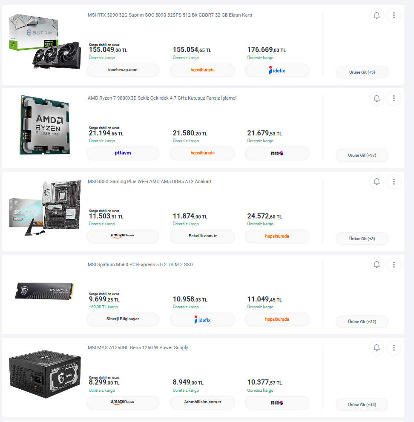This screenshot has width=414, height=422.
Task: Click the 9.699,25 TL price
Action: point(104,299)
